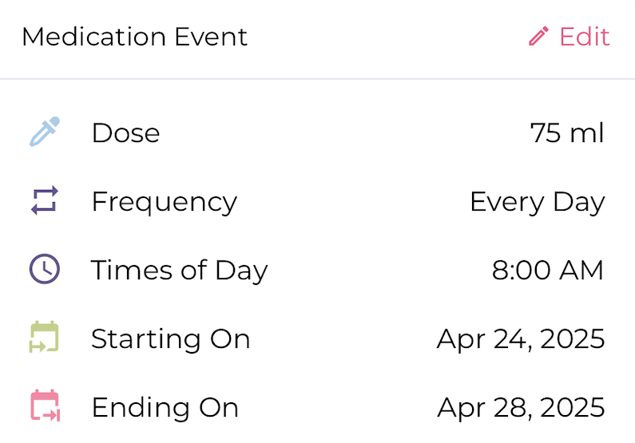Tap the 8:00 AM time value
This screenshot has height=443, width=635.
[x=547, y=270]
